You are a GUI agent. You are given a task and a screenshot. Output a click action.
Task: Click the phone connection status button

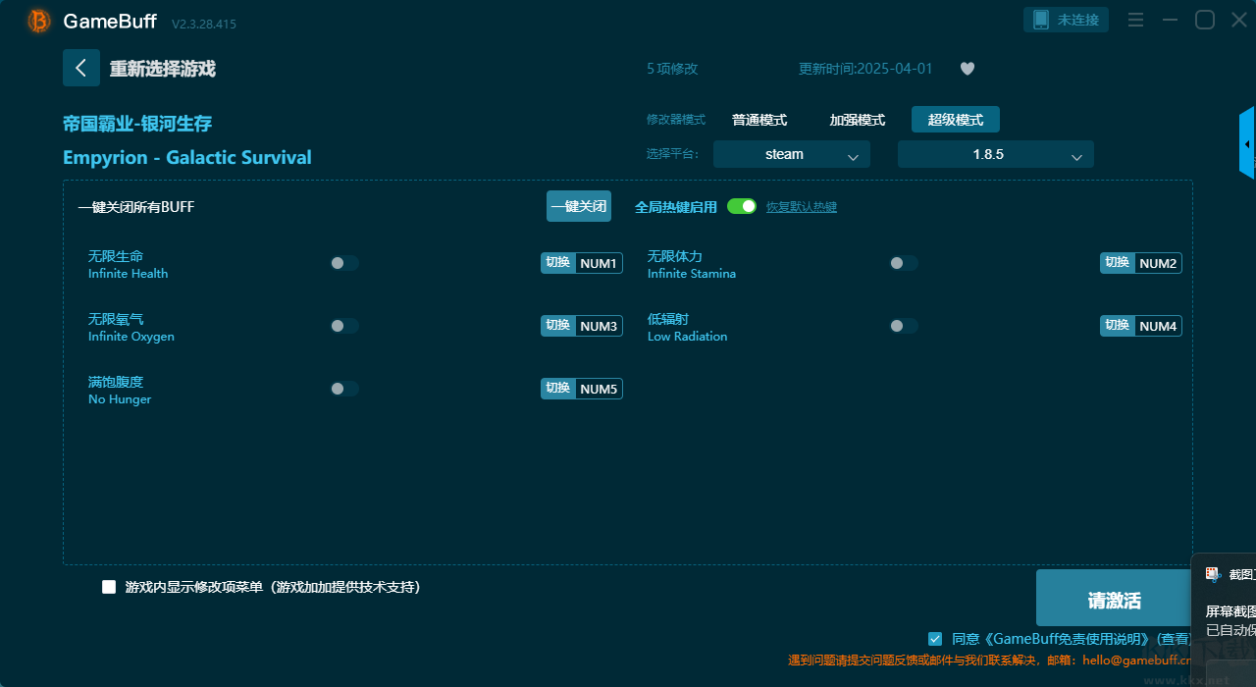click(x=1067, y=20)
